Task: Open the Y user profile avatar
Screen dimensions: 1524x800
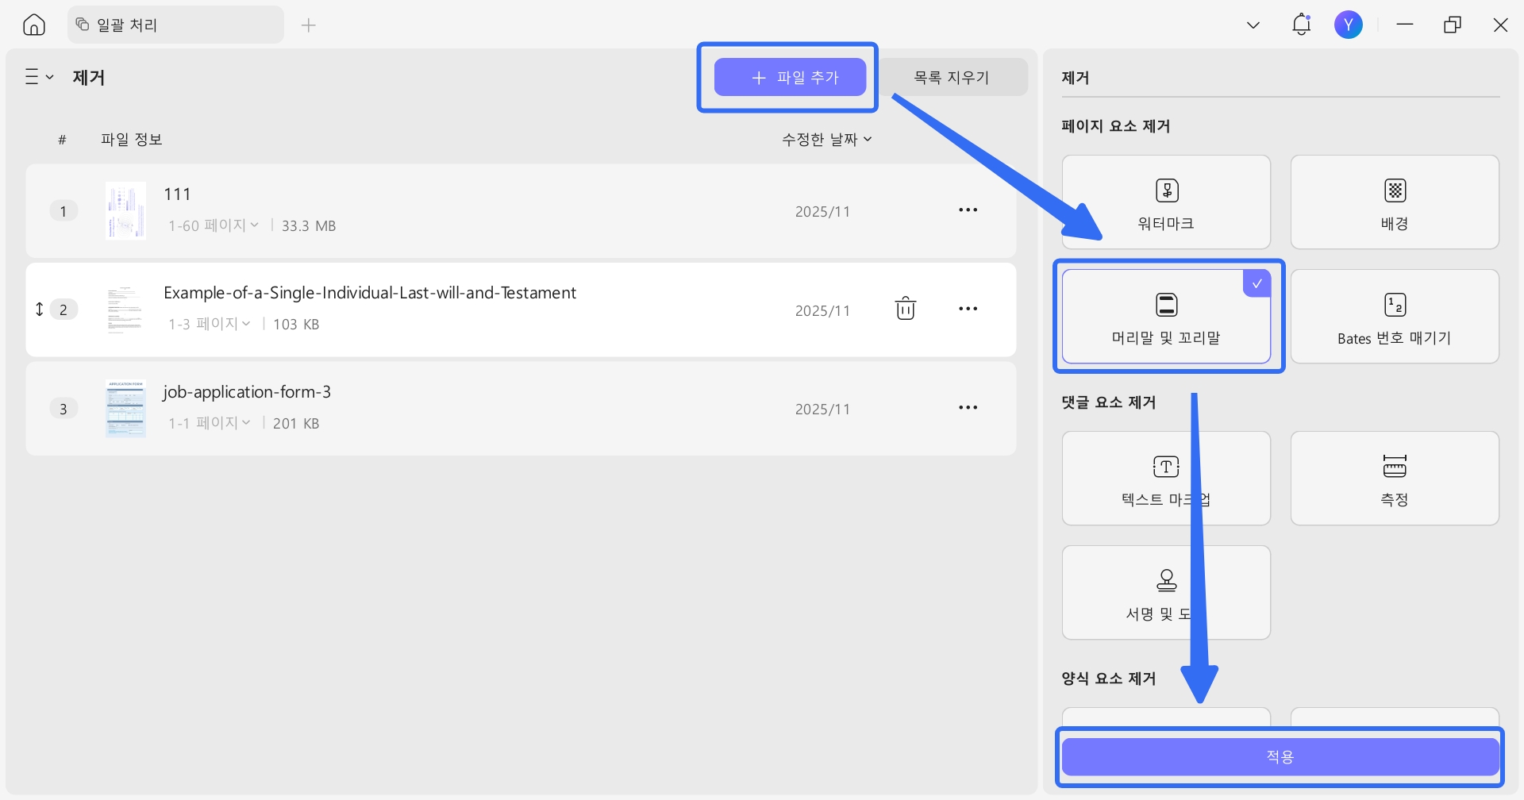Action: (1349, 25)
